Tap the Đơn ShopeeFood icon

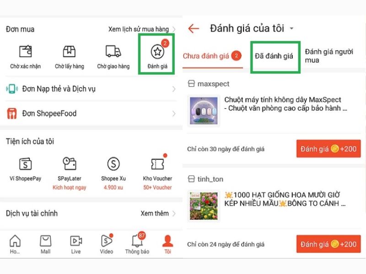pyautogui.click(x=12, y=113)
